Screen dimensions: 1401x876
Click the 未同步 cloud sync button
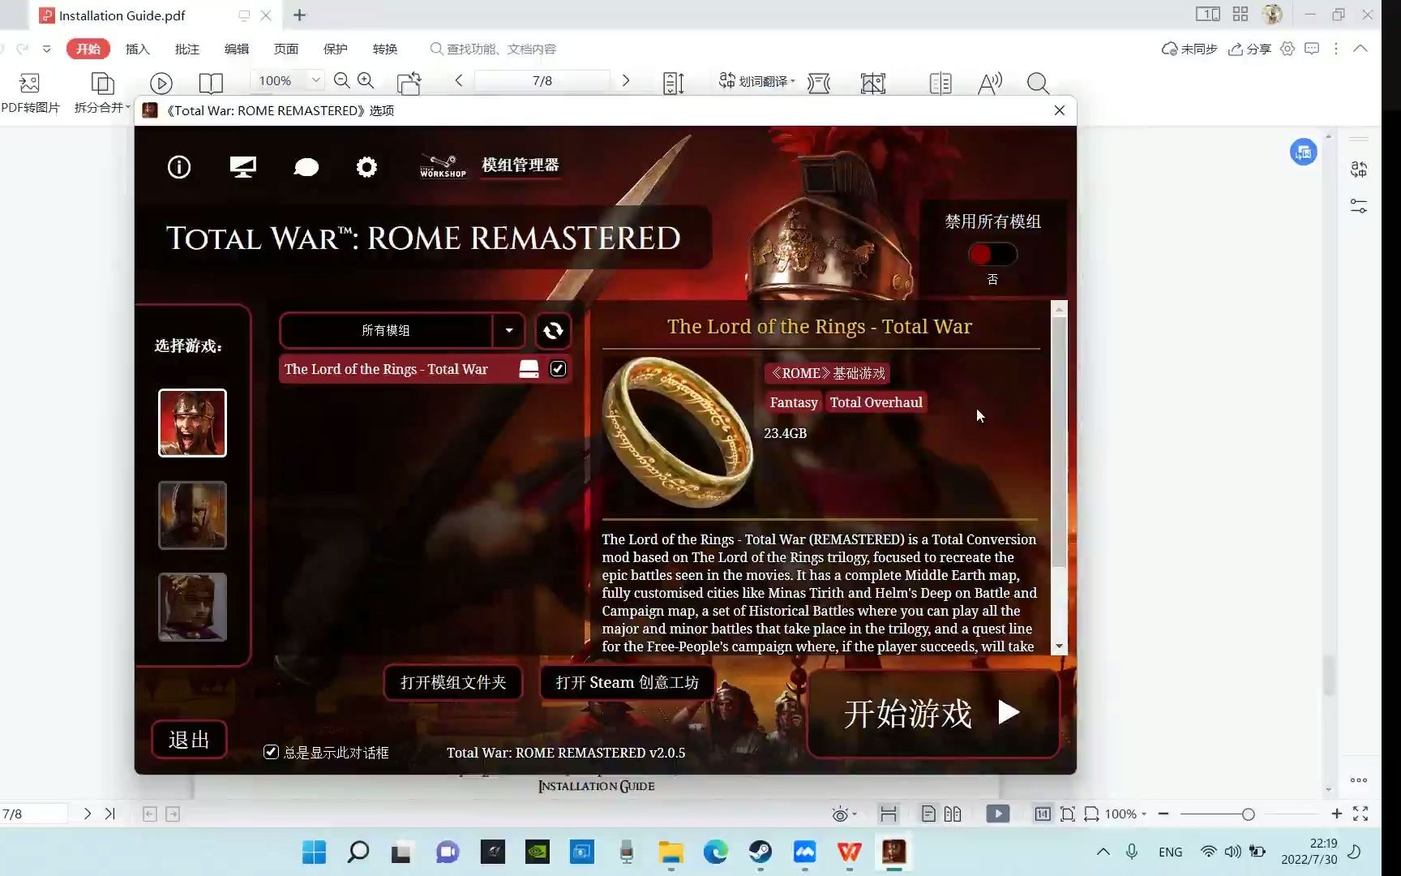[1189, 49]
